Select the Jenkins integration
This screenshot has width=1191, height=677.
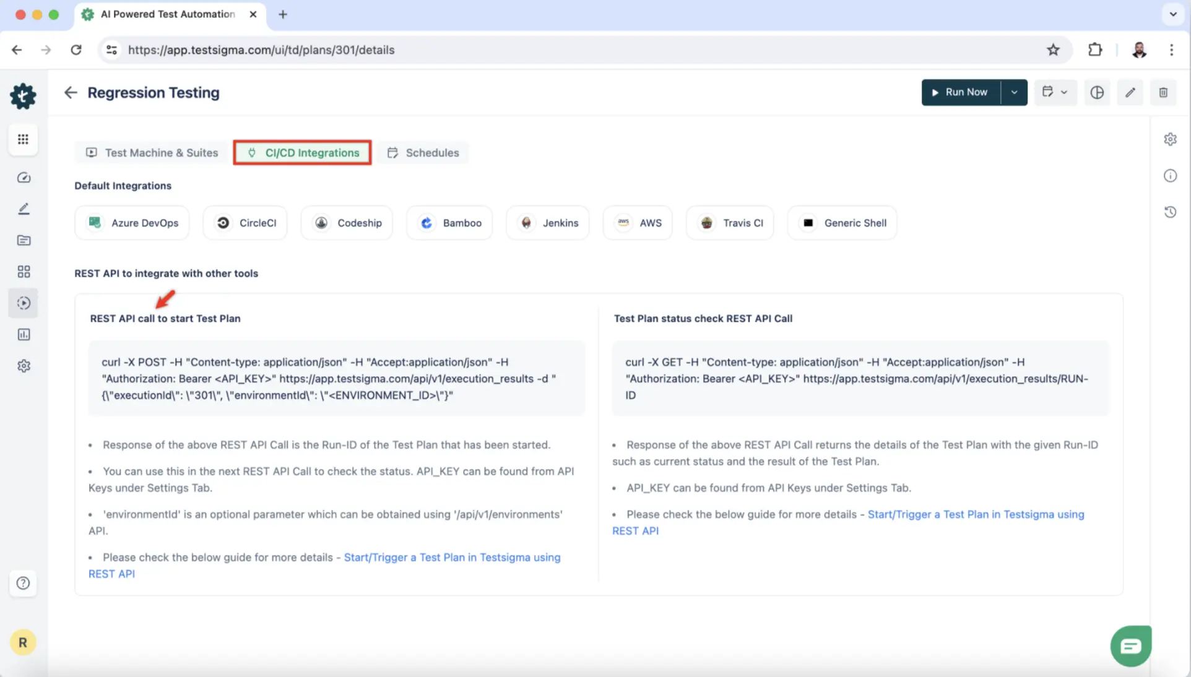548,223
